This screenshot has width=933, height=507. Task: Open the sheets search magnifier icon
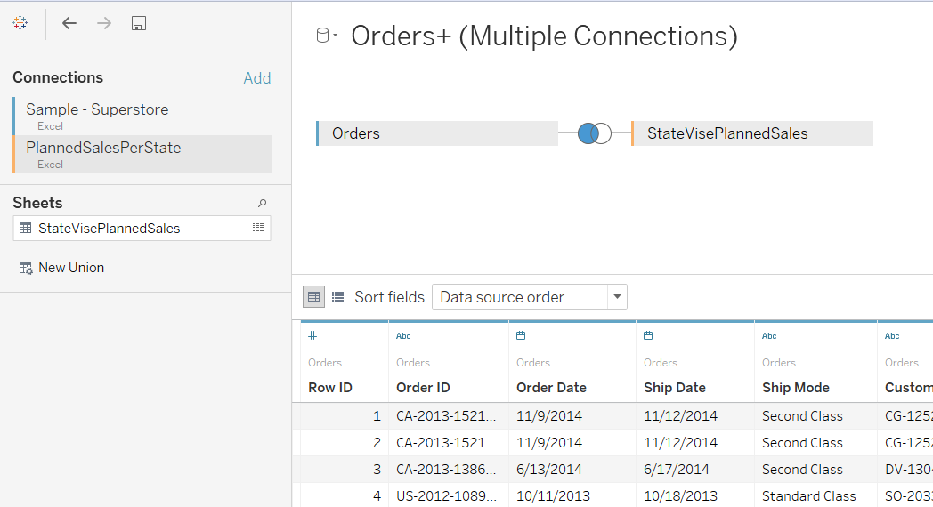pos(262,203)
